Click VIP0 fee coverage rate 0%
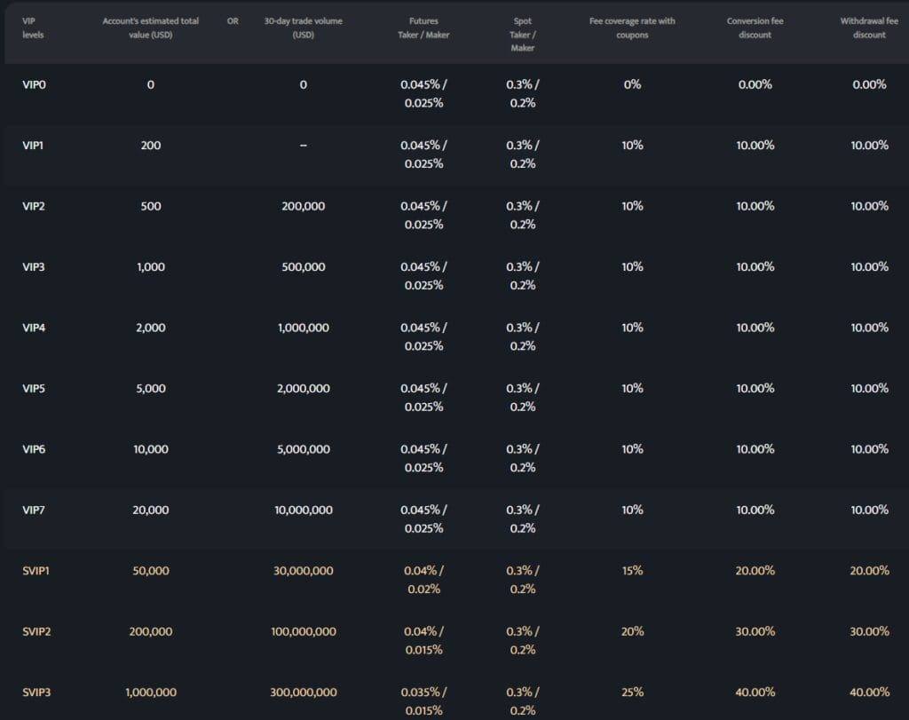This screenshot has width=909, height=720. click(x=632, y=84)
